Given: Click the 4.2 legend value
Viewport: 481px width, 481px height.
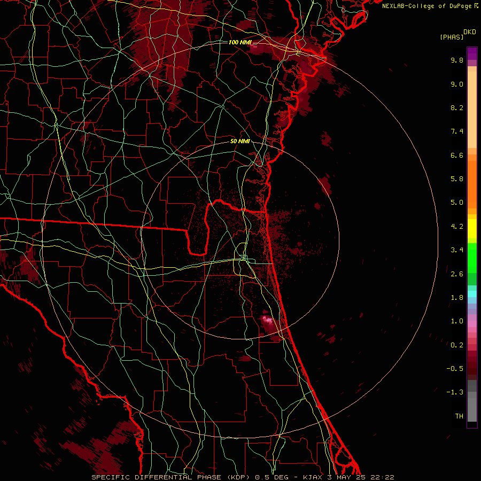Looking at the screenshot, I should (457, 227).
